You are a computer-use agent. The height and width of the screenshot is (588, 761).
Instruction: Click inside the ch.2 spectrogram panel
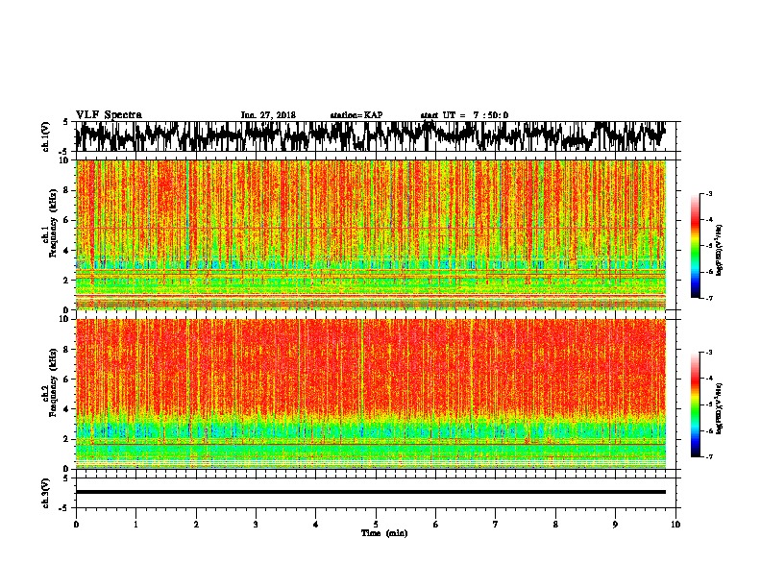click(x=371, y=394)
